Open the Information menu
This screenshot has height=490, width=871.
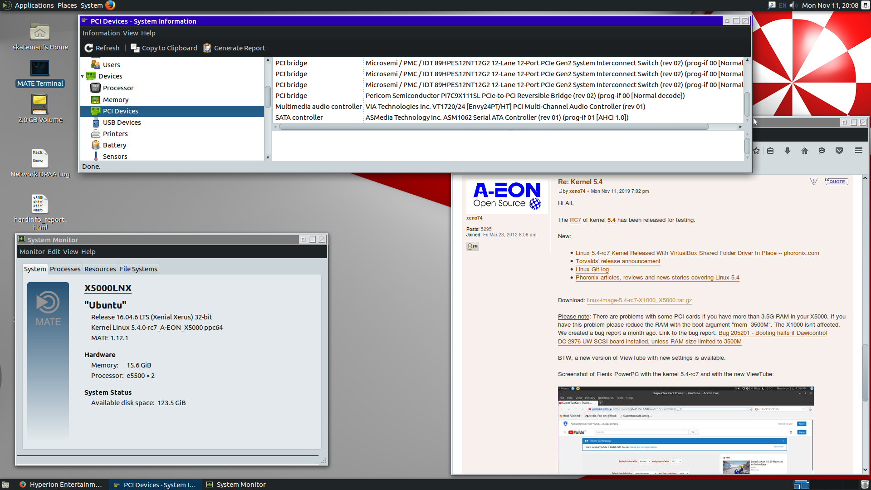[101, 33]
